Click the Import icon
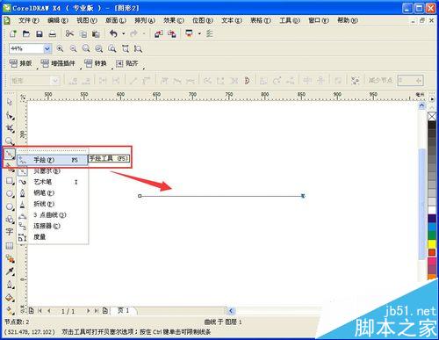Viewport: 439px width, 340px height. pyautogui.click(x=159, y=34)
